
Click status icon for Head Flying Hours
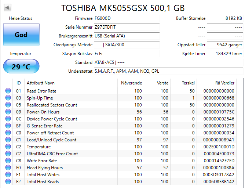(8, 167)
